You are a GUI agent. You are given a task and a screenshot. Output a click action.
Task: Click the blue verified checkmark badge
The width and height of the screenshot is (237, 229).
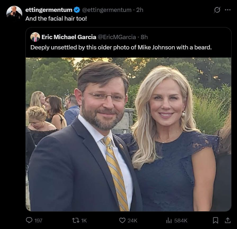point(77,10)
